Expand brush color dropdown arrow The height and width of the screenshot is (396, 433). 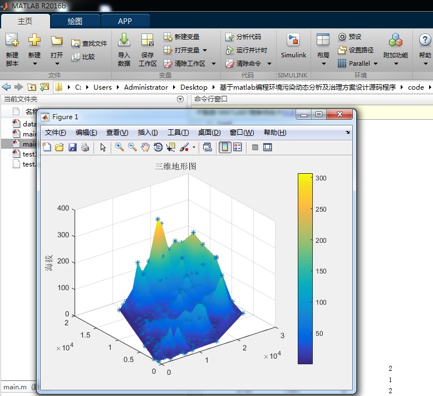[194, 147]
